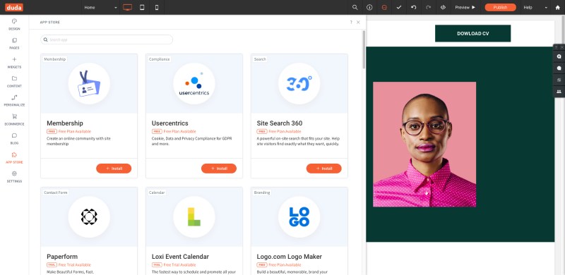565x275 pixels.
Task: Install the Membership app
Action: click(114, 169)
